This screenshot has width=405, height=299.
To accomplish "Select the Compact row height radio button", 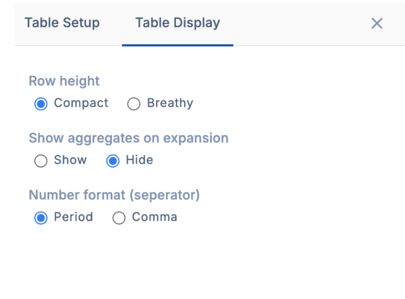I will pyautogui.click(x=41, y=104).
